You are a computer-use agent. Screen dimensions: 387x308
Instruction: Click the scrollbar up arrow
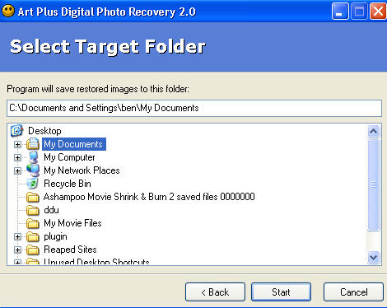pyautogui.click(x=373, y=131)
